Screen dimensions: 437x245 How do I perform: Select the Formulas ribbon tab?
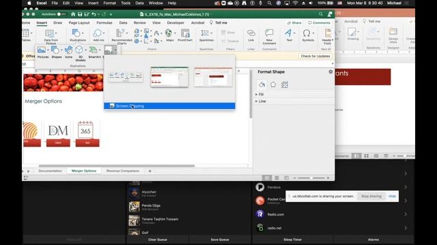104,22
